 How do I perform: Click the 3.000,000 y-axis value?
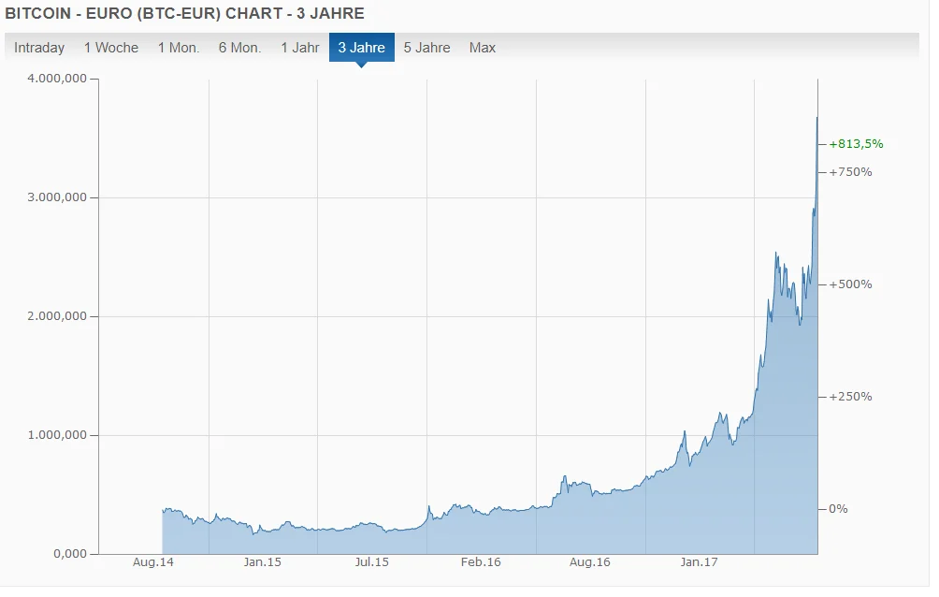(x=57, y=197)
